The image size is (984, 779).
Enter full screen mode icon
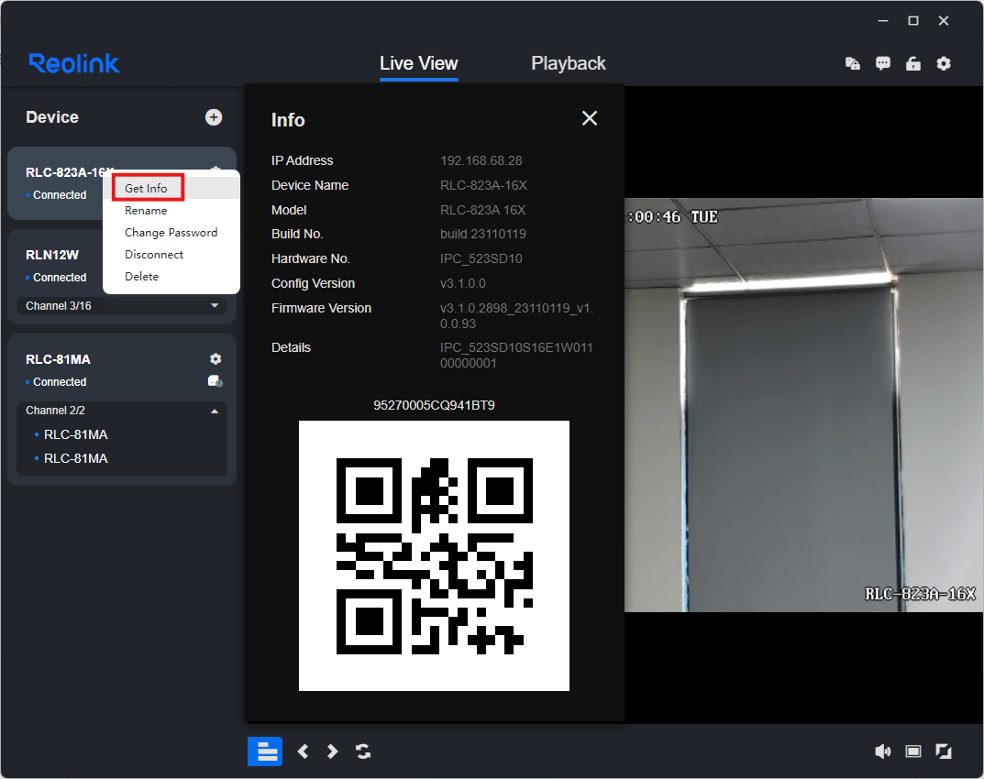[x=944, y=751]
